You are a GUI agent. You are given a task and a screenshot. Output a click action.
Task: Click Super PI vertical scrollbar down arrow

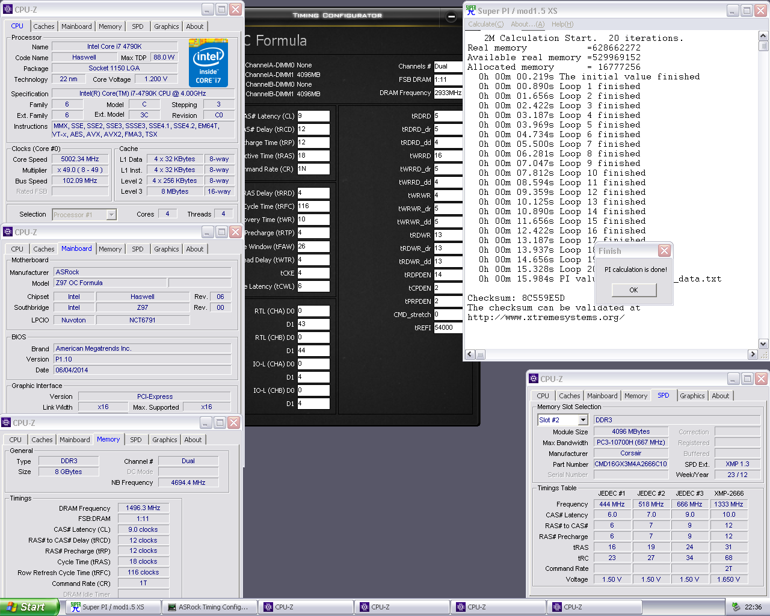(763, 344)
